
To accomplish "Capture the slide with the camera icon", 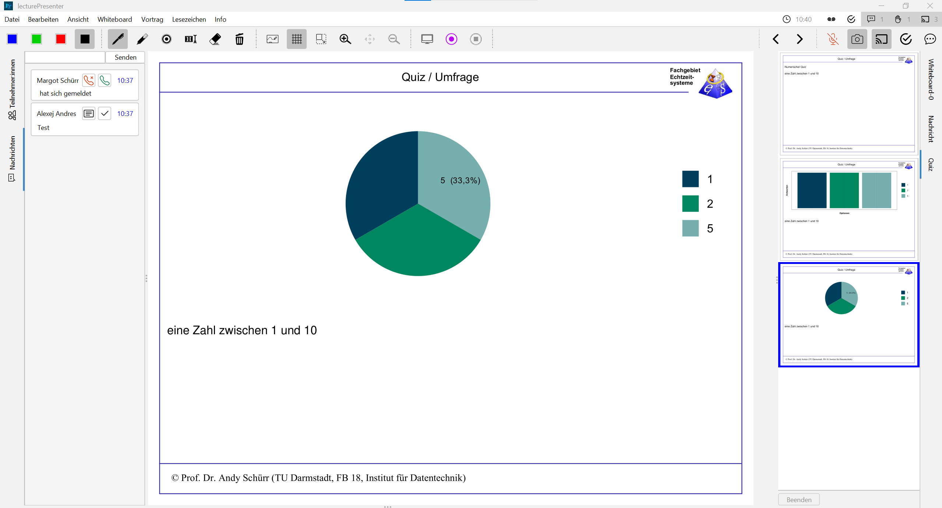I will [x=857, y=39].
